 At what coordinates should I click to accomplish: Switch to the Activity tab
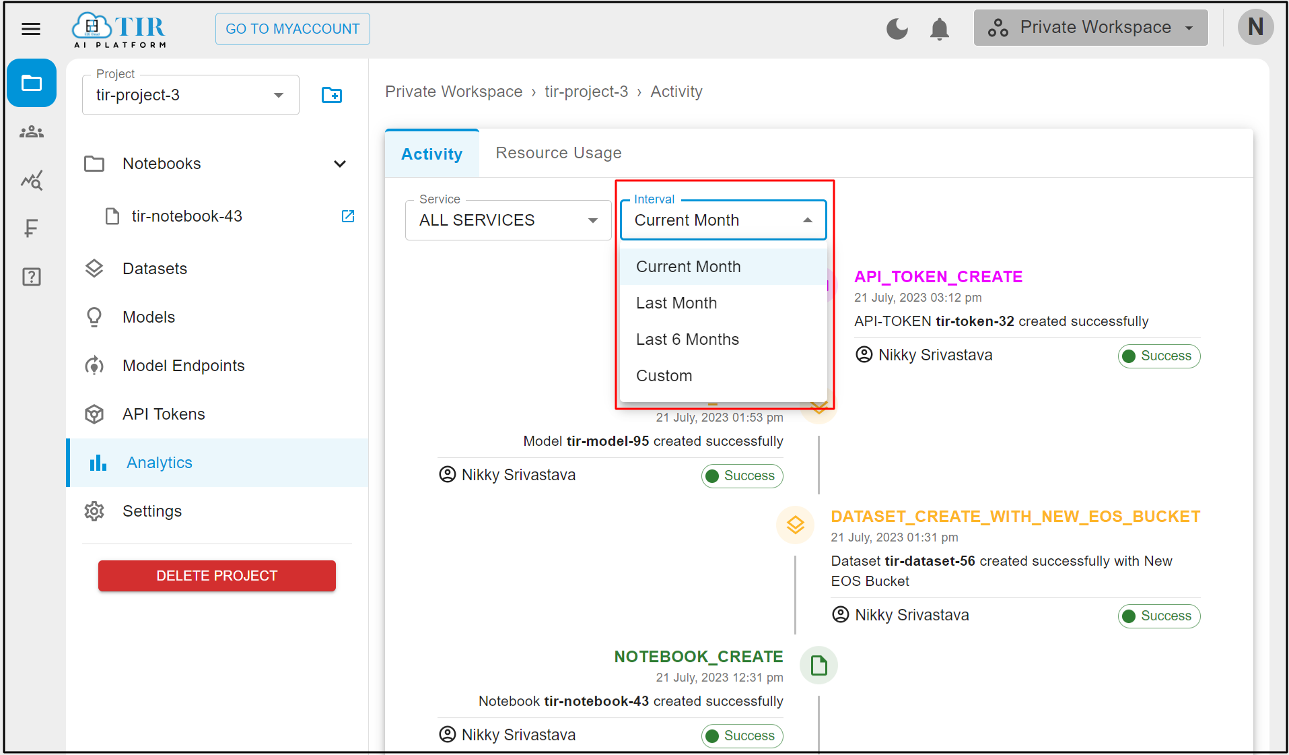point(432,154)
